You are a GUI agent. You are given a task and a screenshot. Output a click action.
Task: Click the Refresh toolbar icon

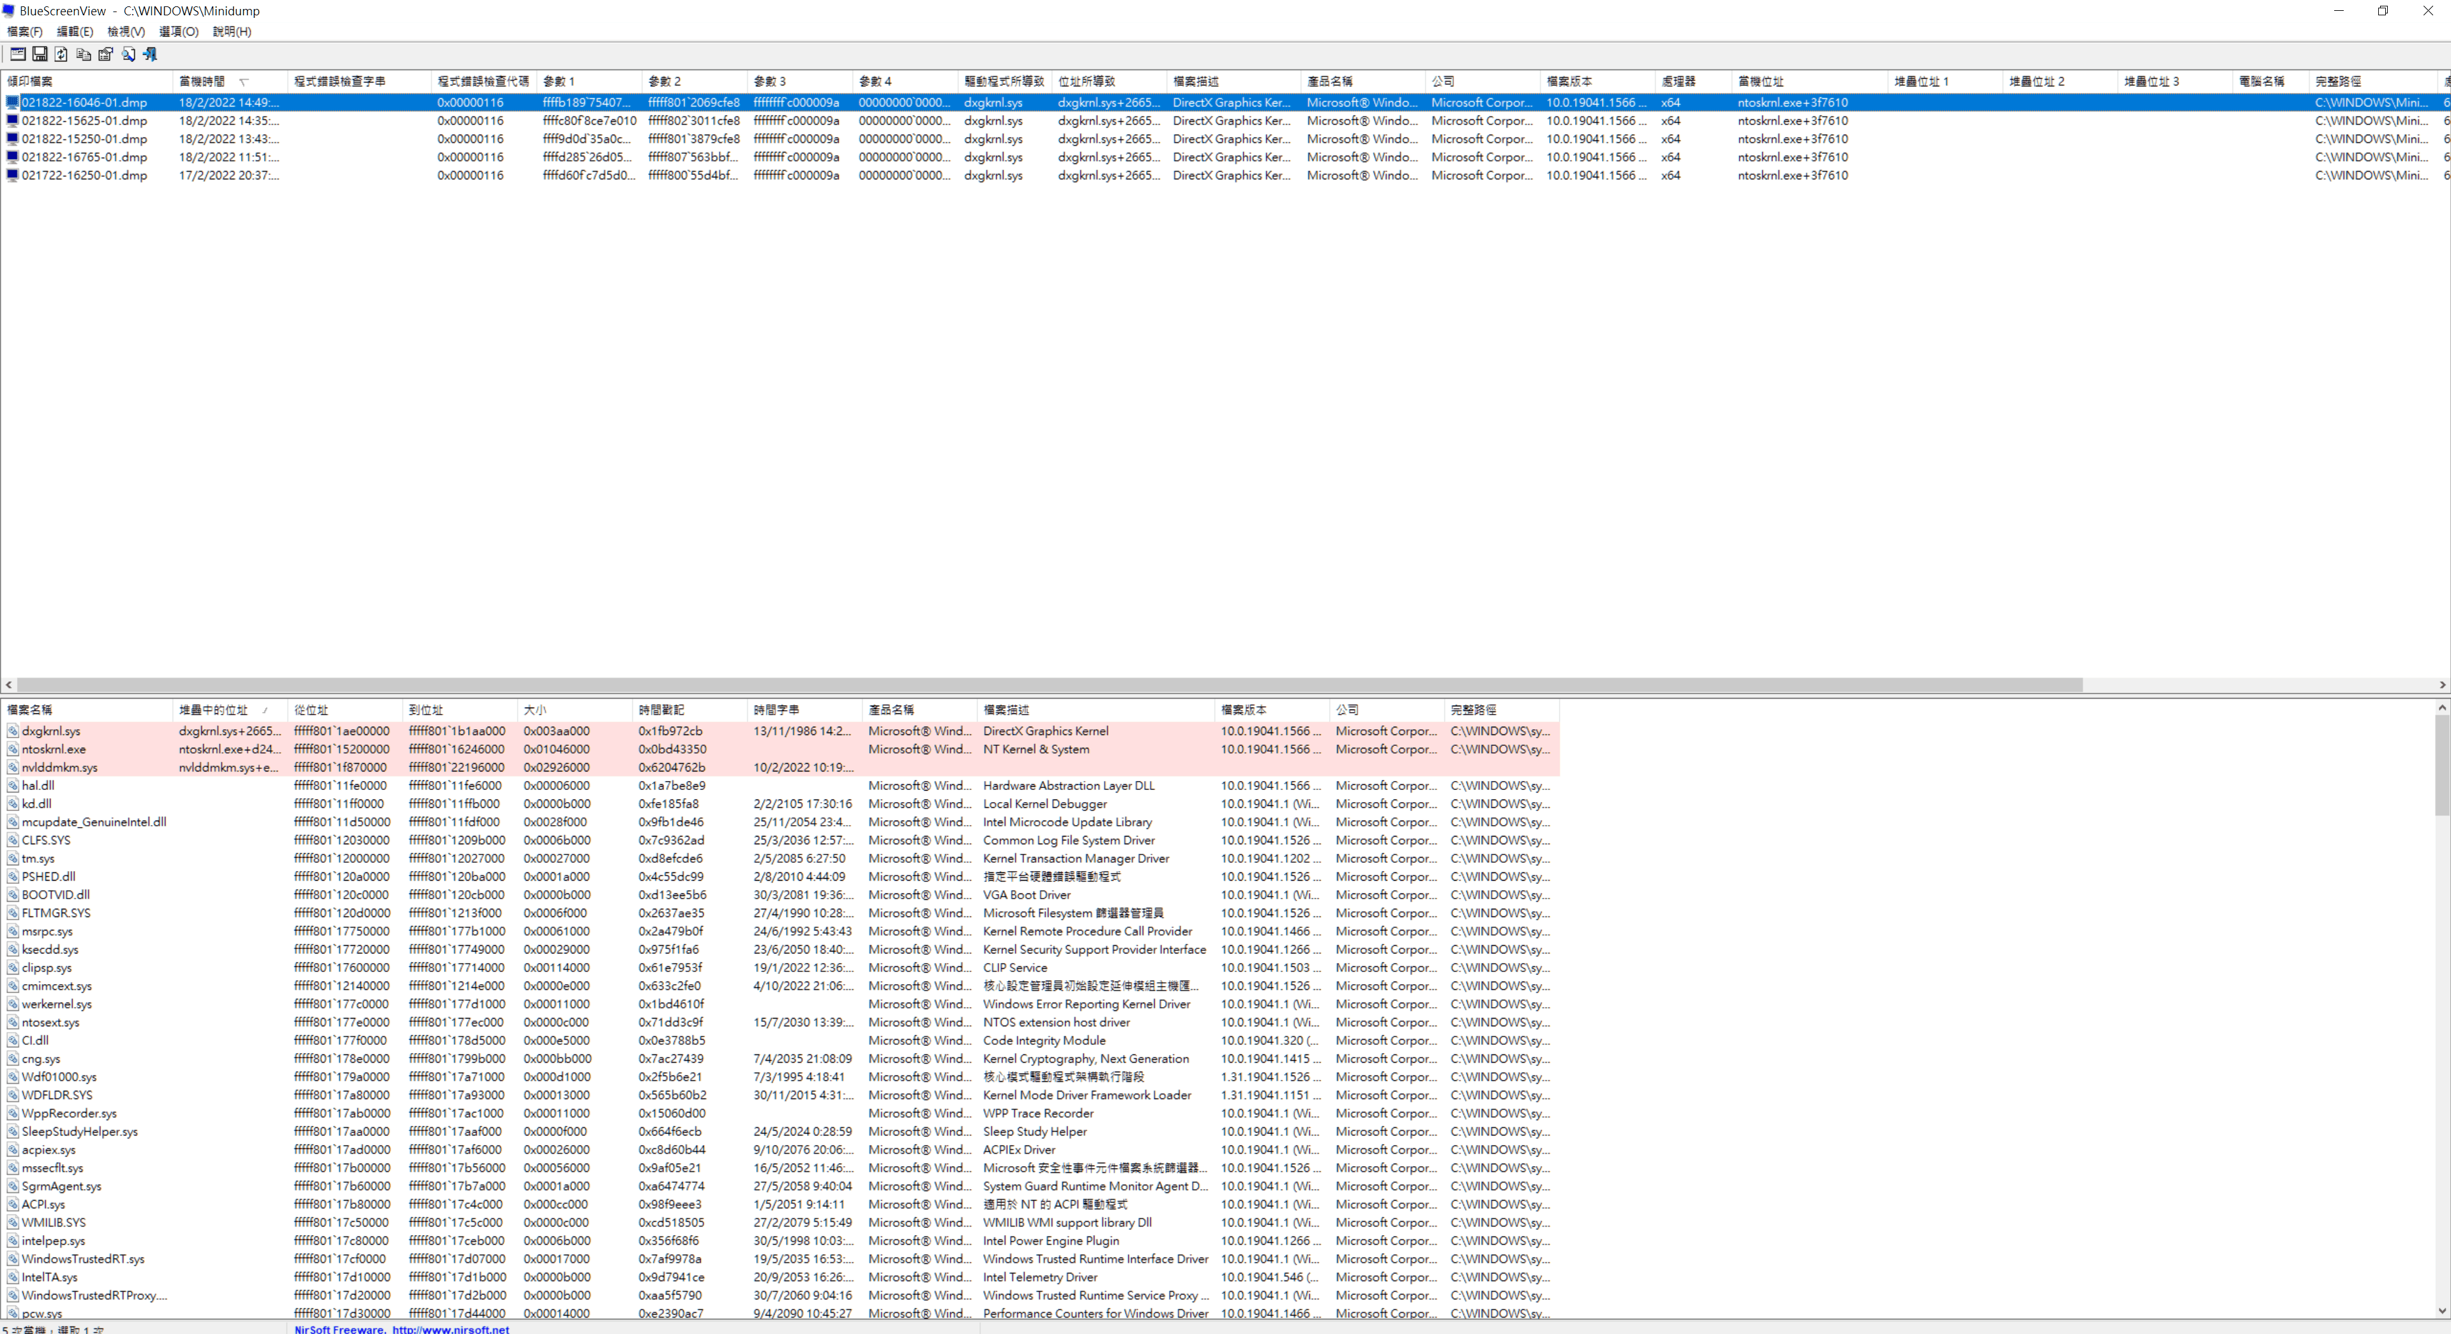coord(62,54)
